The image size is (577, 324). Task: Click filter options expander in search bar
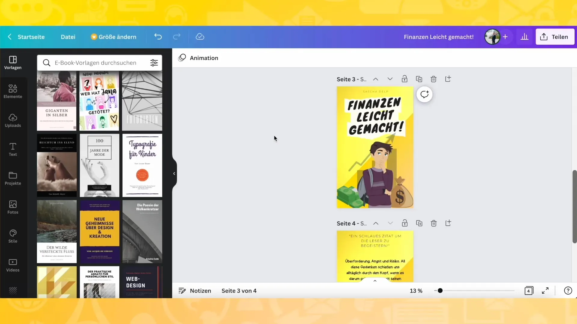coord(154,63)
